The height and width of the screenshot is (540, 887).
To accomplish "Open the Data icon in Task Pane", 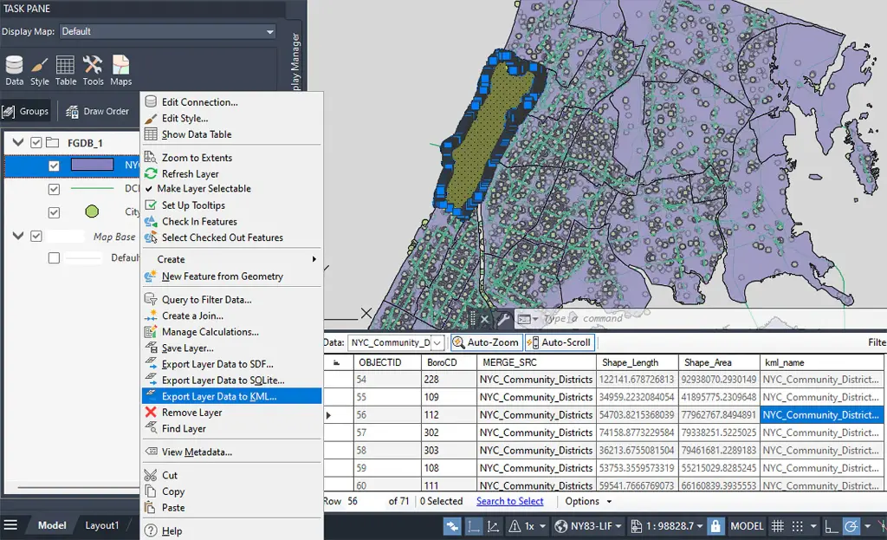I will tap(14, 70).
